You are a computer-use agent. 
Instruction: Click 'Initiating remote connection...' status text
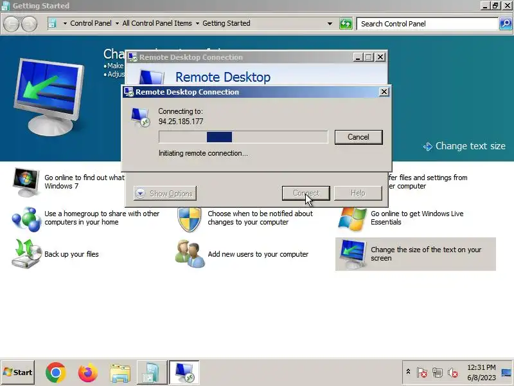pyautogui.click(x=203, y=153)
